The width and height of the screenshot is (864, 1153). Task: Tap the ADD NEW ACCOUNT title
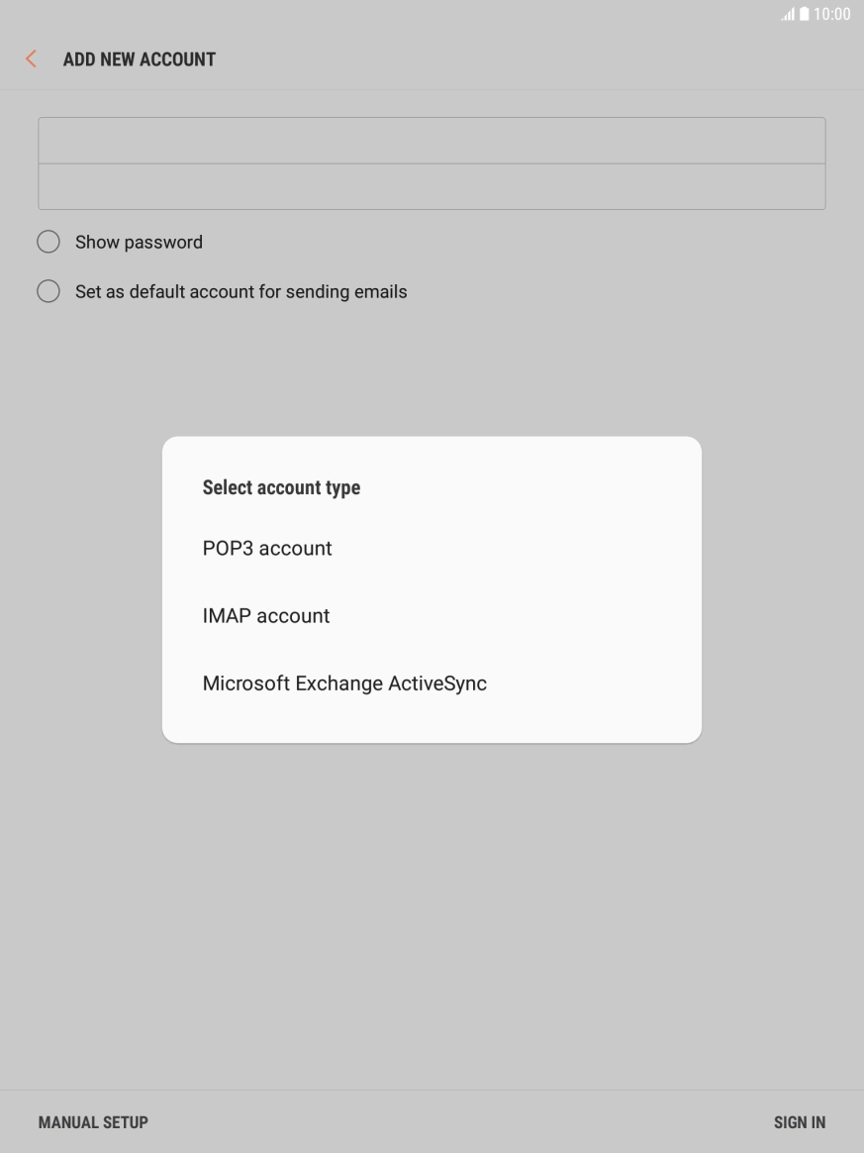coord(139,59)
